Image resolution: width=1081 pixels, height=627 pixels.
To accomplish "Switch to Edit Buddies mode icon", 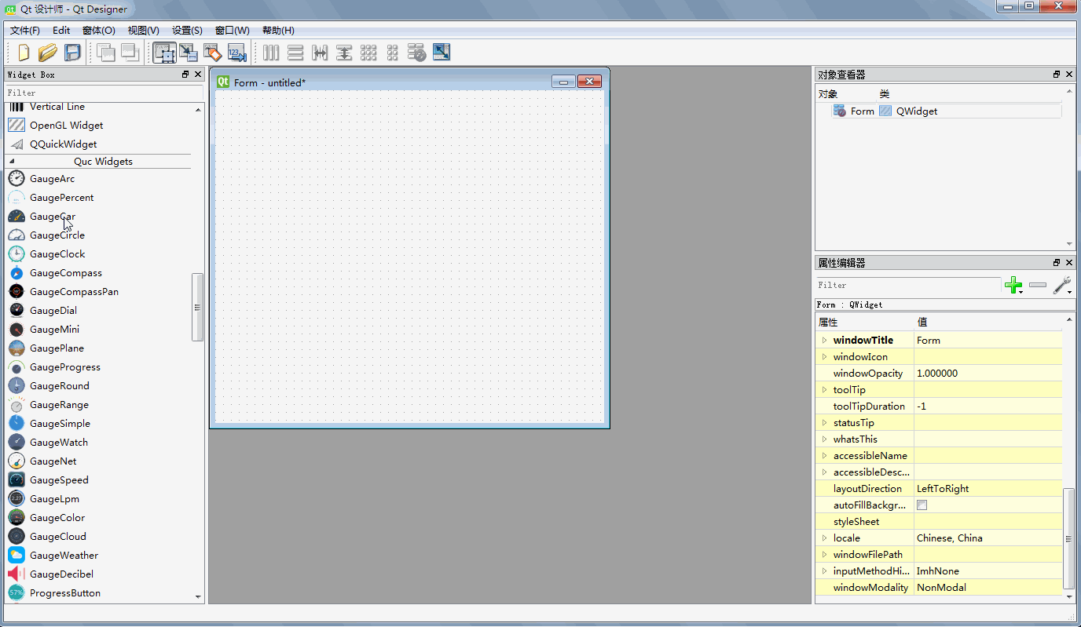I will [x=212, y=53].
